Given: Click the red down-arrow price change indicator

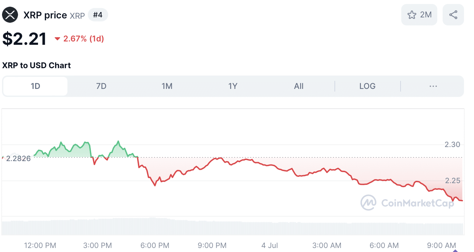Looking at the screenshot, I should (x=57, y=39).
